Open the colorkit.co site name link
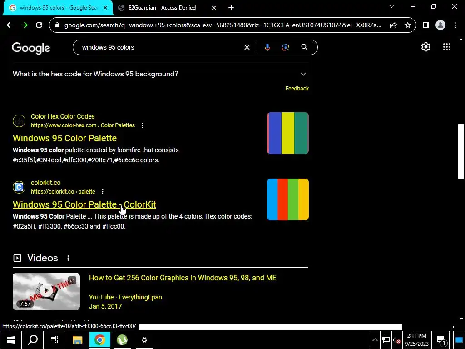 (x=46, y=183)
